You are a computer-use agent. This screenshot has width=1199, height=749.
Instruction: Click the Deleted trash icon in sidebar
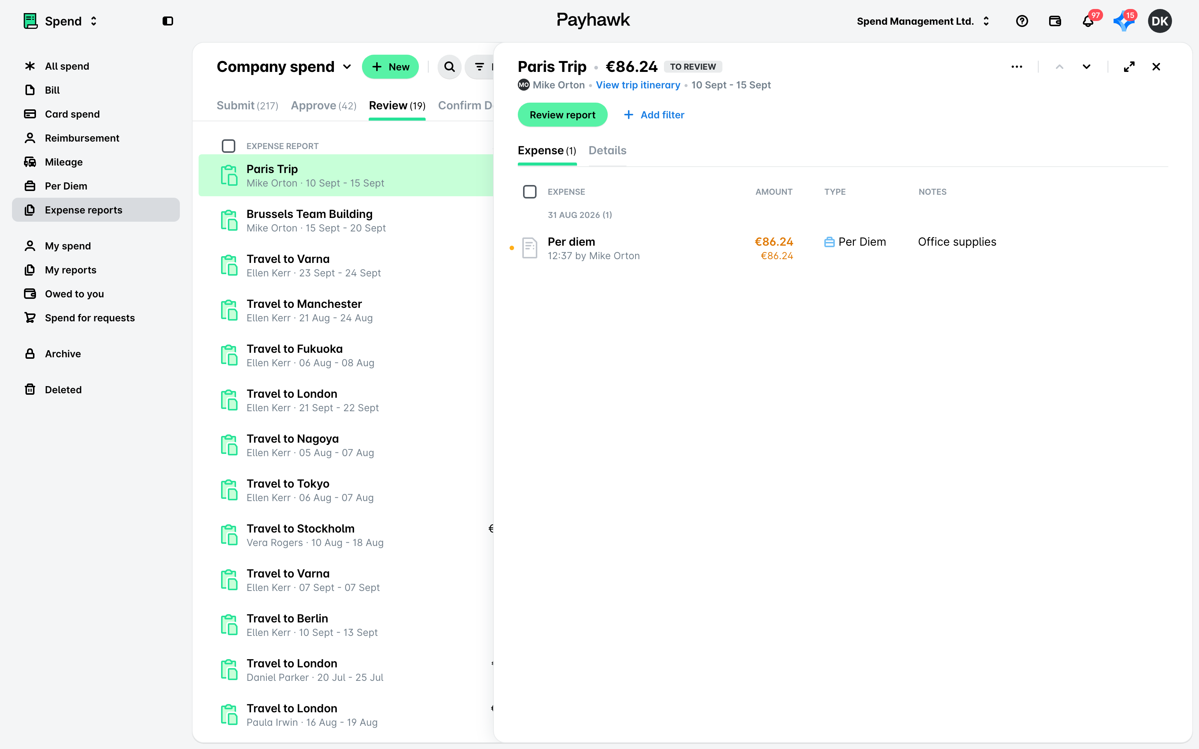click(x=30, y=389)
